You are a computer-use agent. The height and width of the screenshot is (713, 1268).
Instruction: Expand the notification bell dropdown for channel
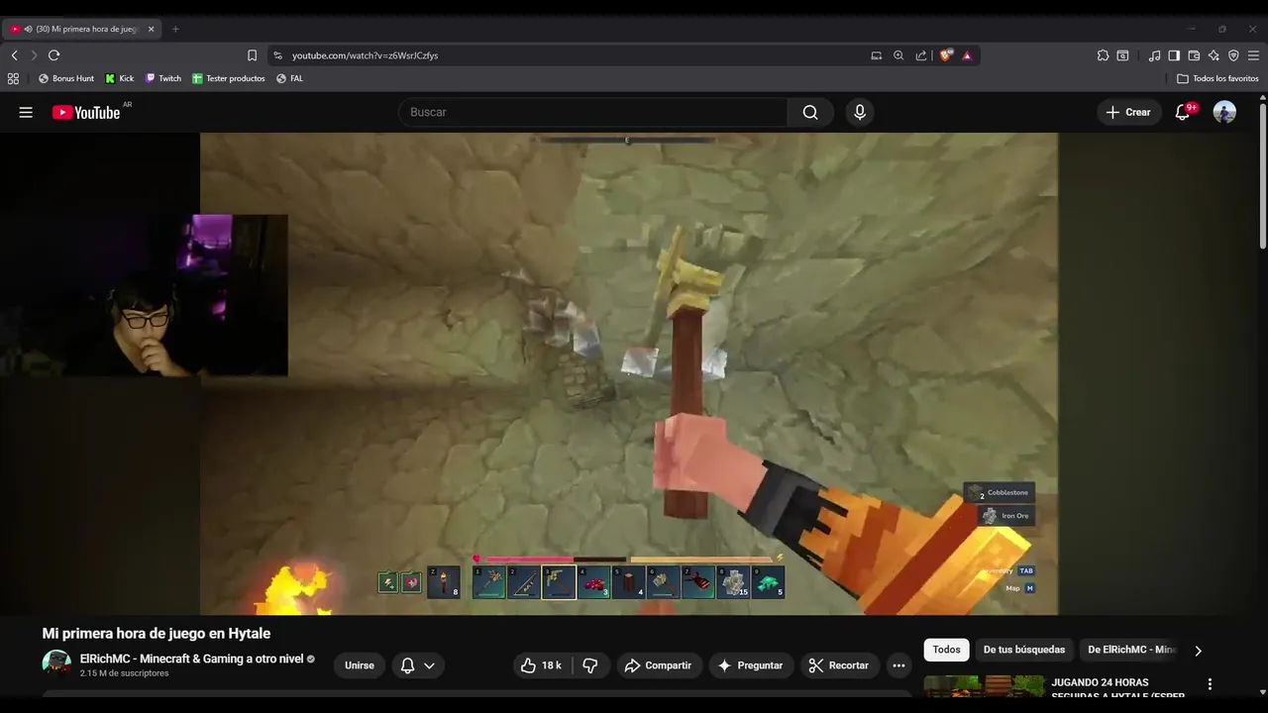(x=417, y=665)
